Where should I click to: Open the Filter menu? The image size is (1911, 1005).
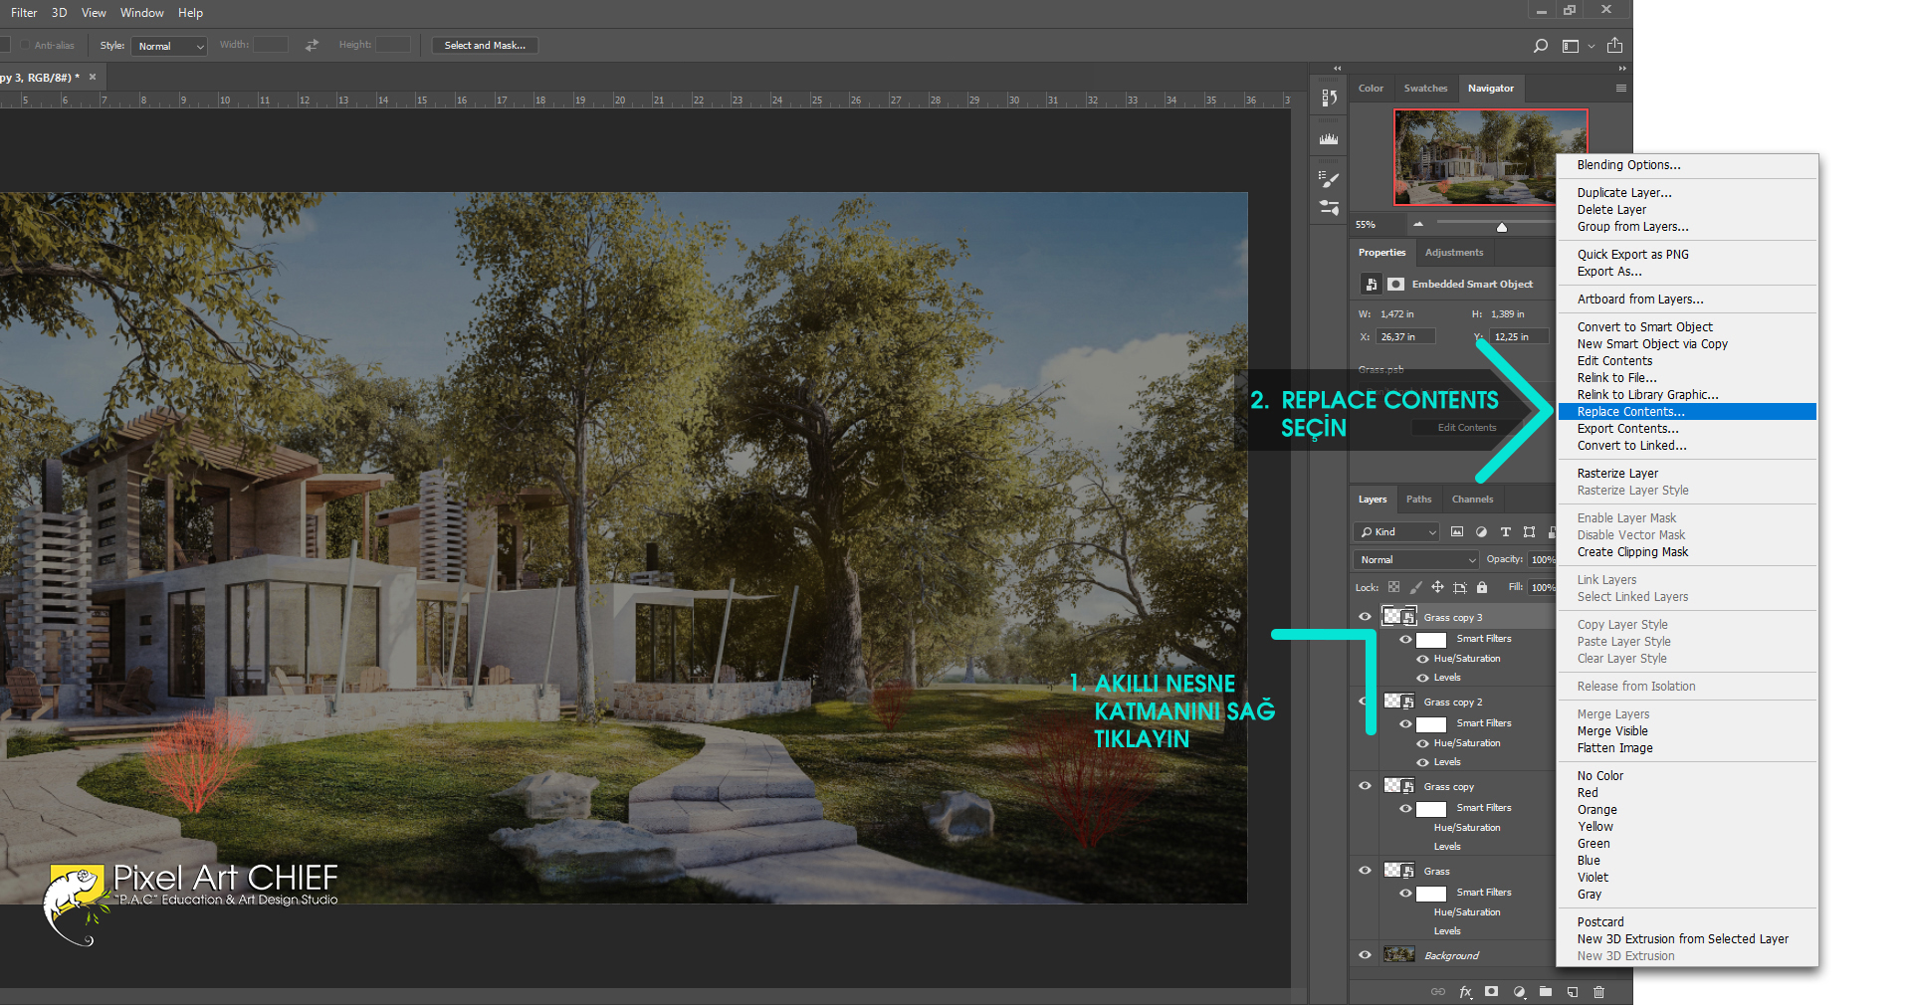coord(24,13)
